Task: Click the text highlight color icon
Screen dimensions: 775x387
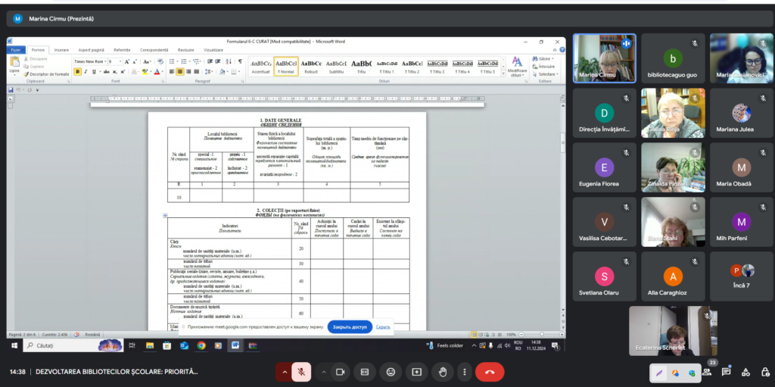Action: [146, 72]
